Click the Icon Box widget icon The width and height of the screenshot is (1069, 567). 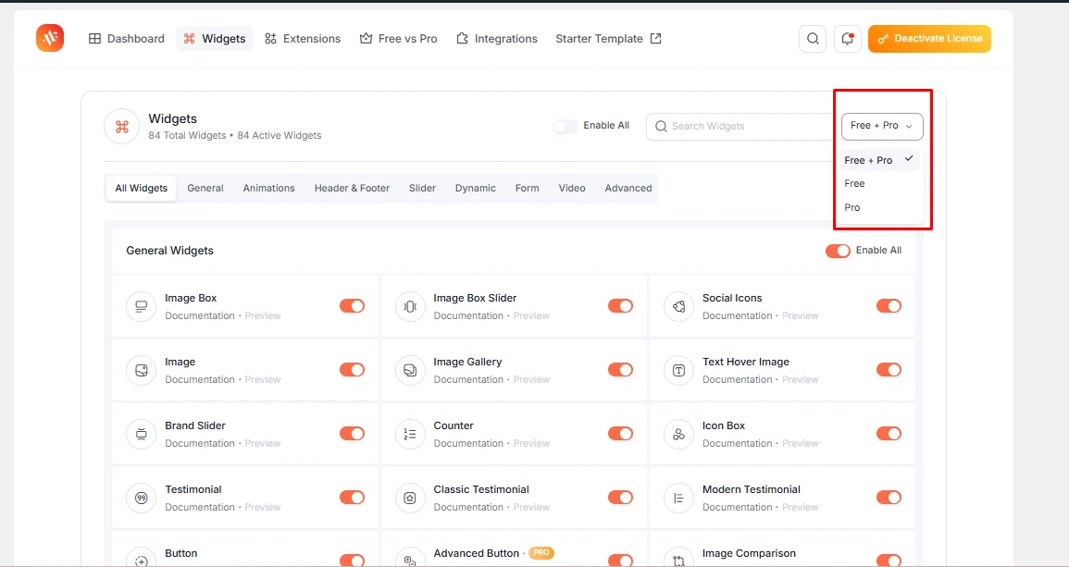point(678,434)
